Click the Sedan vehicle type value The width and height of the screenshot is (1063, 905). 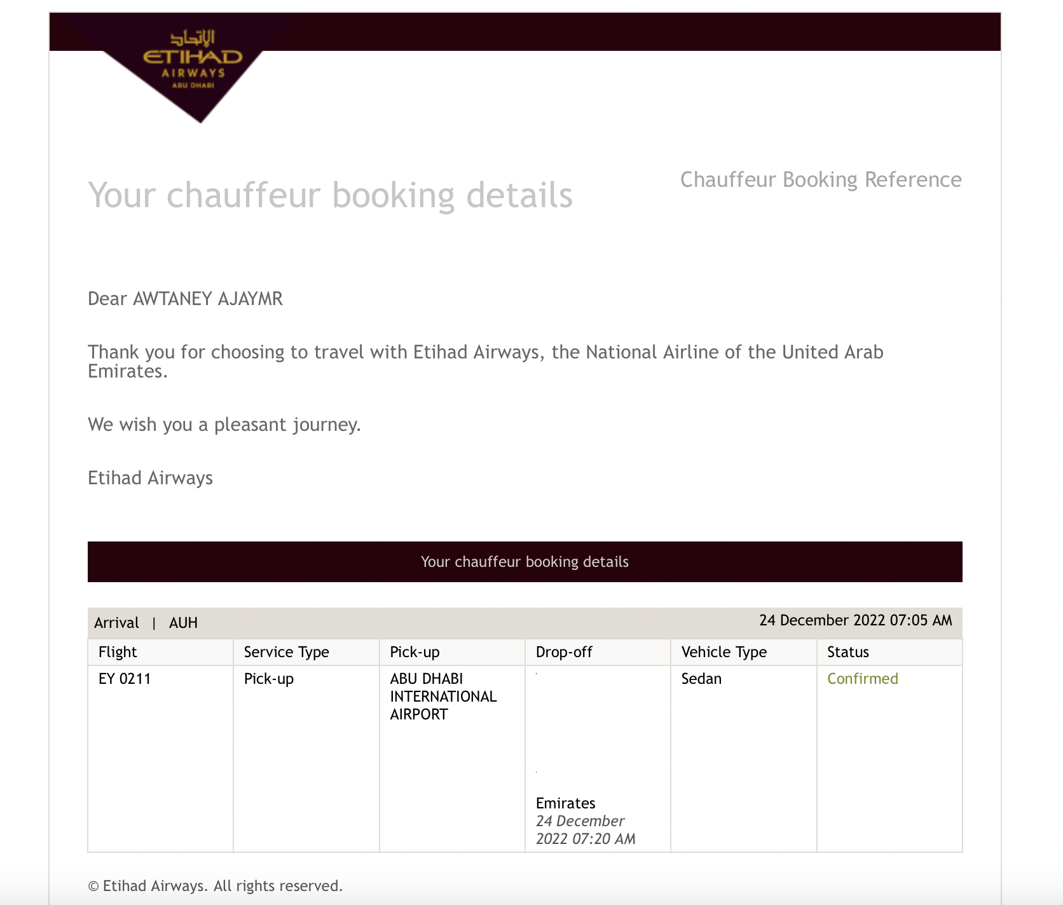click(701, 679)
